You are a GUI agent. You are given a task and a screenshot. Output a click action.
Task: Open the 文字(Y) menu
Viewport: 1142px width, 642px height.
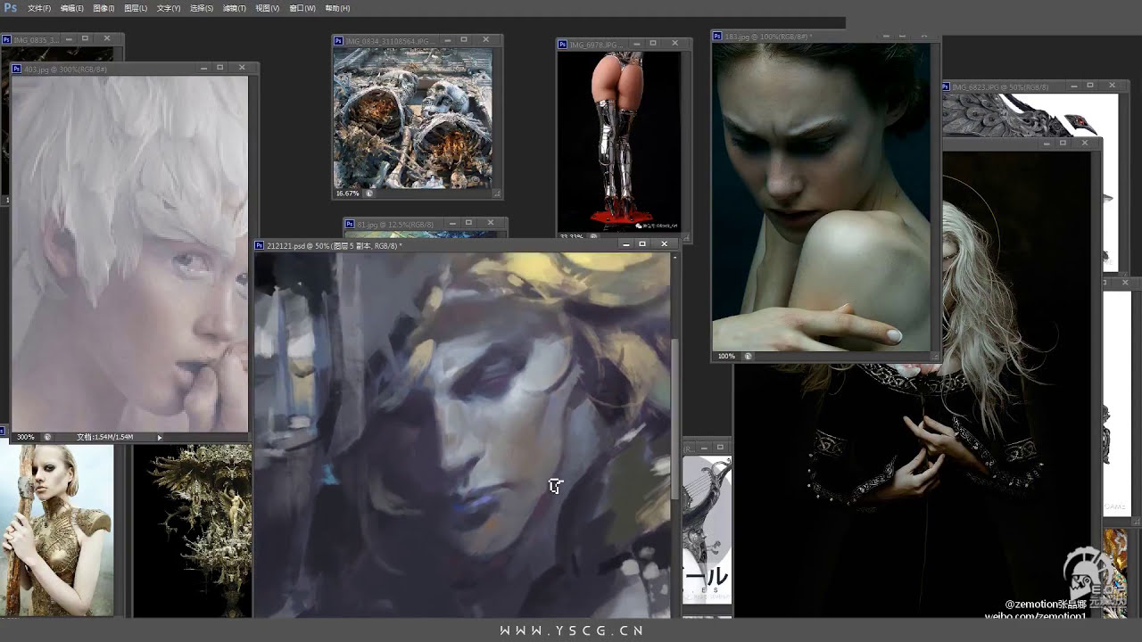tap(168, 8)
